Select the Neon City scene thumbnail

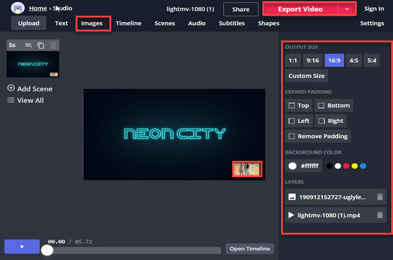coord(33,64)
